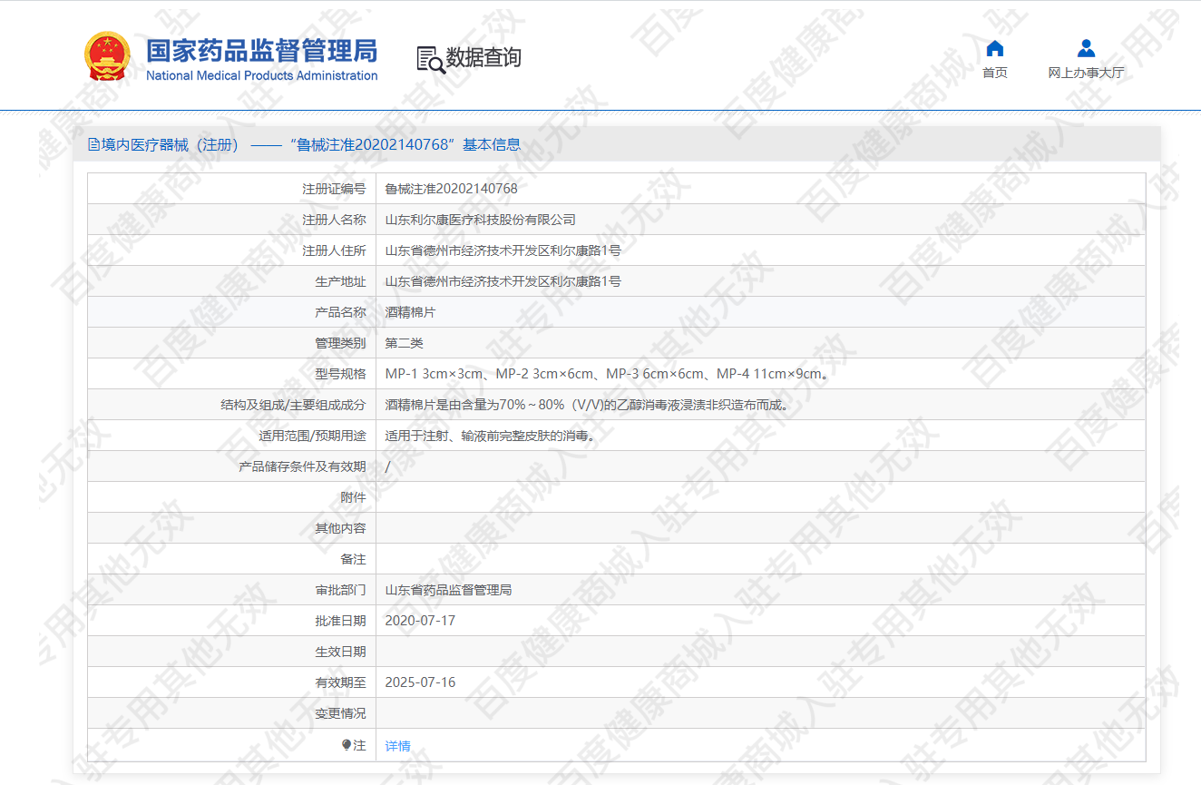Click the 注册人住所 label
This screenshot has height=785, width=1201.
334,250
